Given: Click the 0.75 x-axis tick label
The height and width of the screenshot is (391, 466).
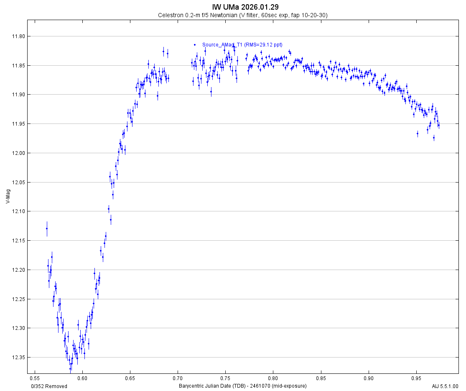Looking at the screenshot, I should [x=225, y=378].
